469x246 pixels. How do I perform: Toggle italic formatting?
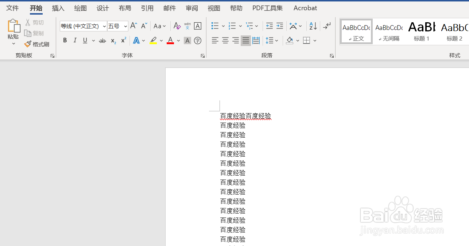point(75,41)
